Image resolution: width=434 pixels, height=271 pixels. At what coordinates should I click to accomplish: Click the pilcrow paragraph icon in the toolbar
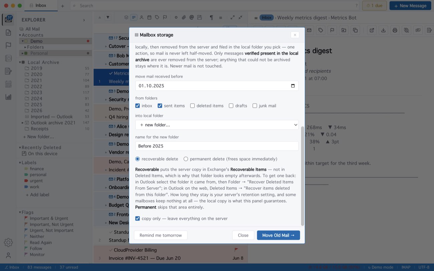(x=211, y=17)
